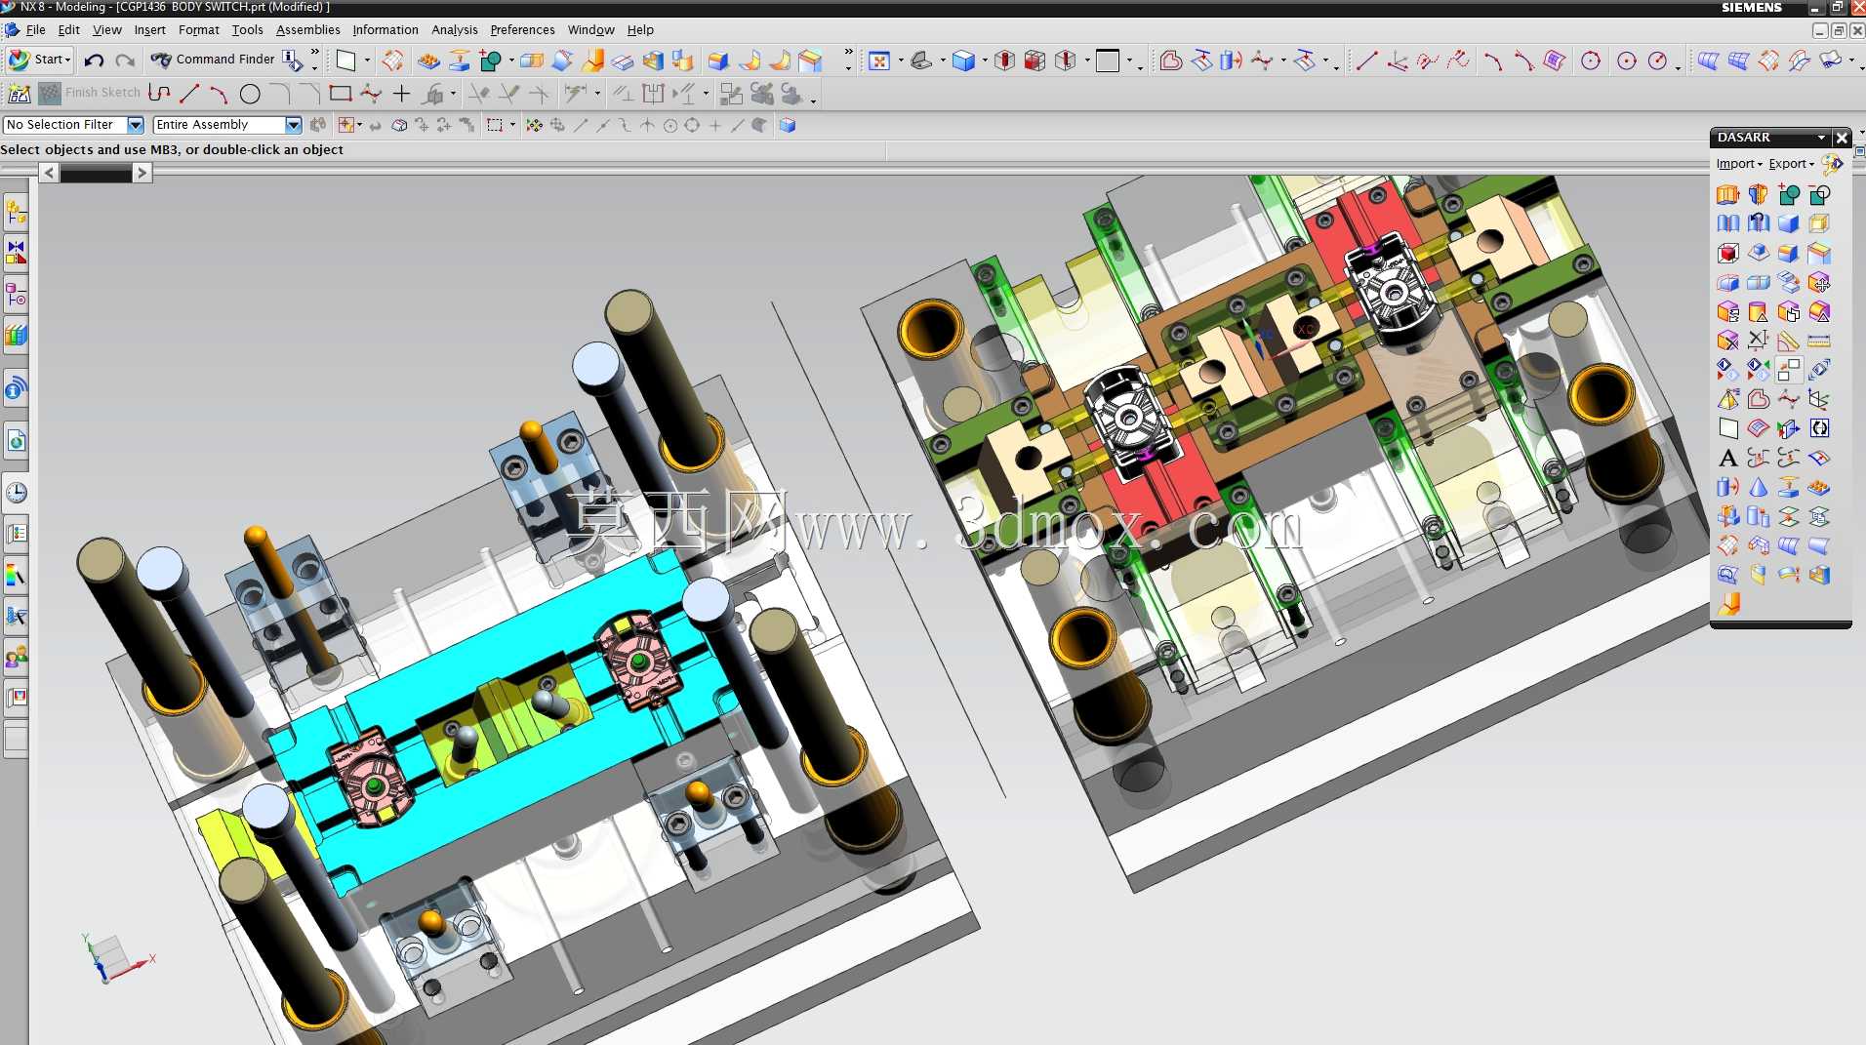This screenshot has height=1045, width=1866.
Task: Click the red cube icon in DASARR panel
Action: pos(1727,253)
